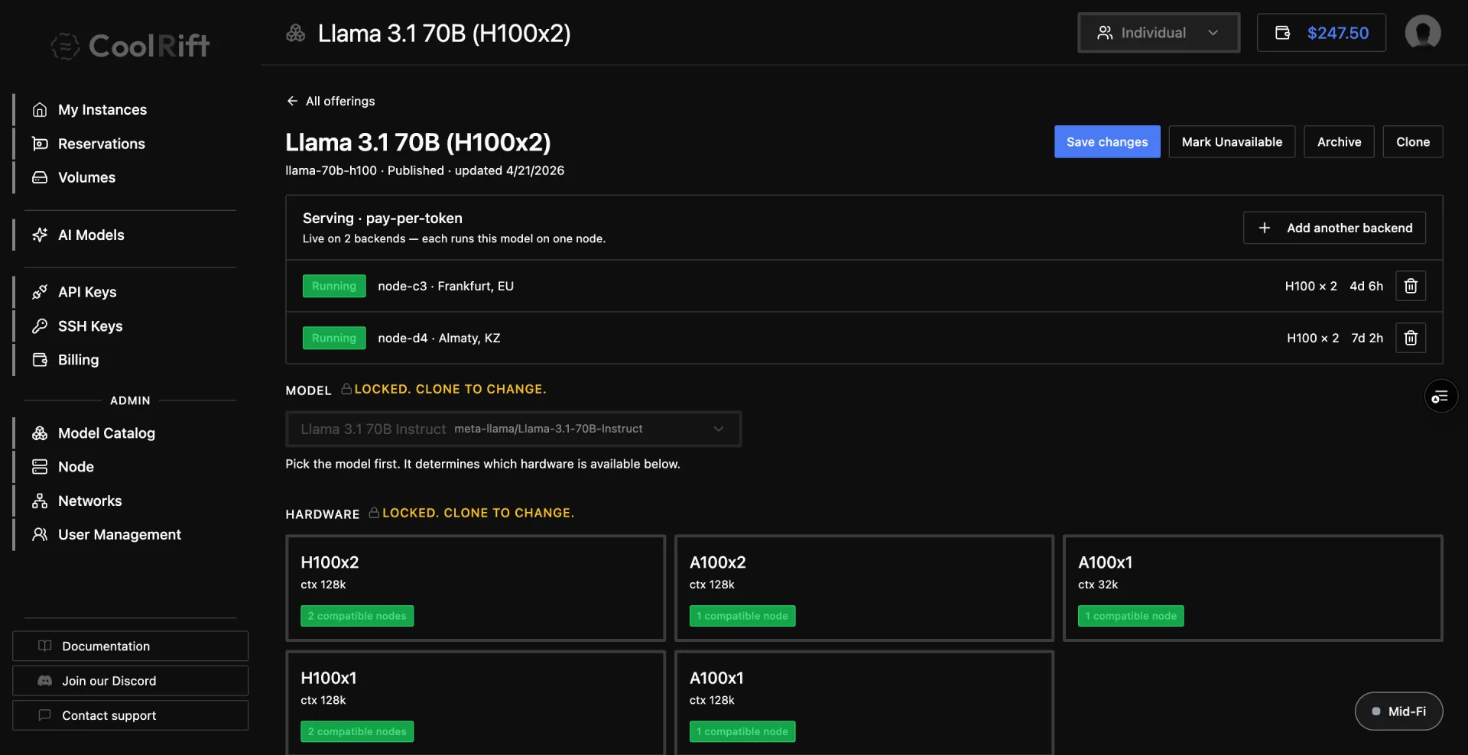
Task: Click the AI Models sparkle icon
Action: tap(40, 235)
